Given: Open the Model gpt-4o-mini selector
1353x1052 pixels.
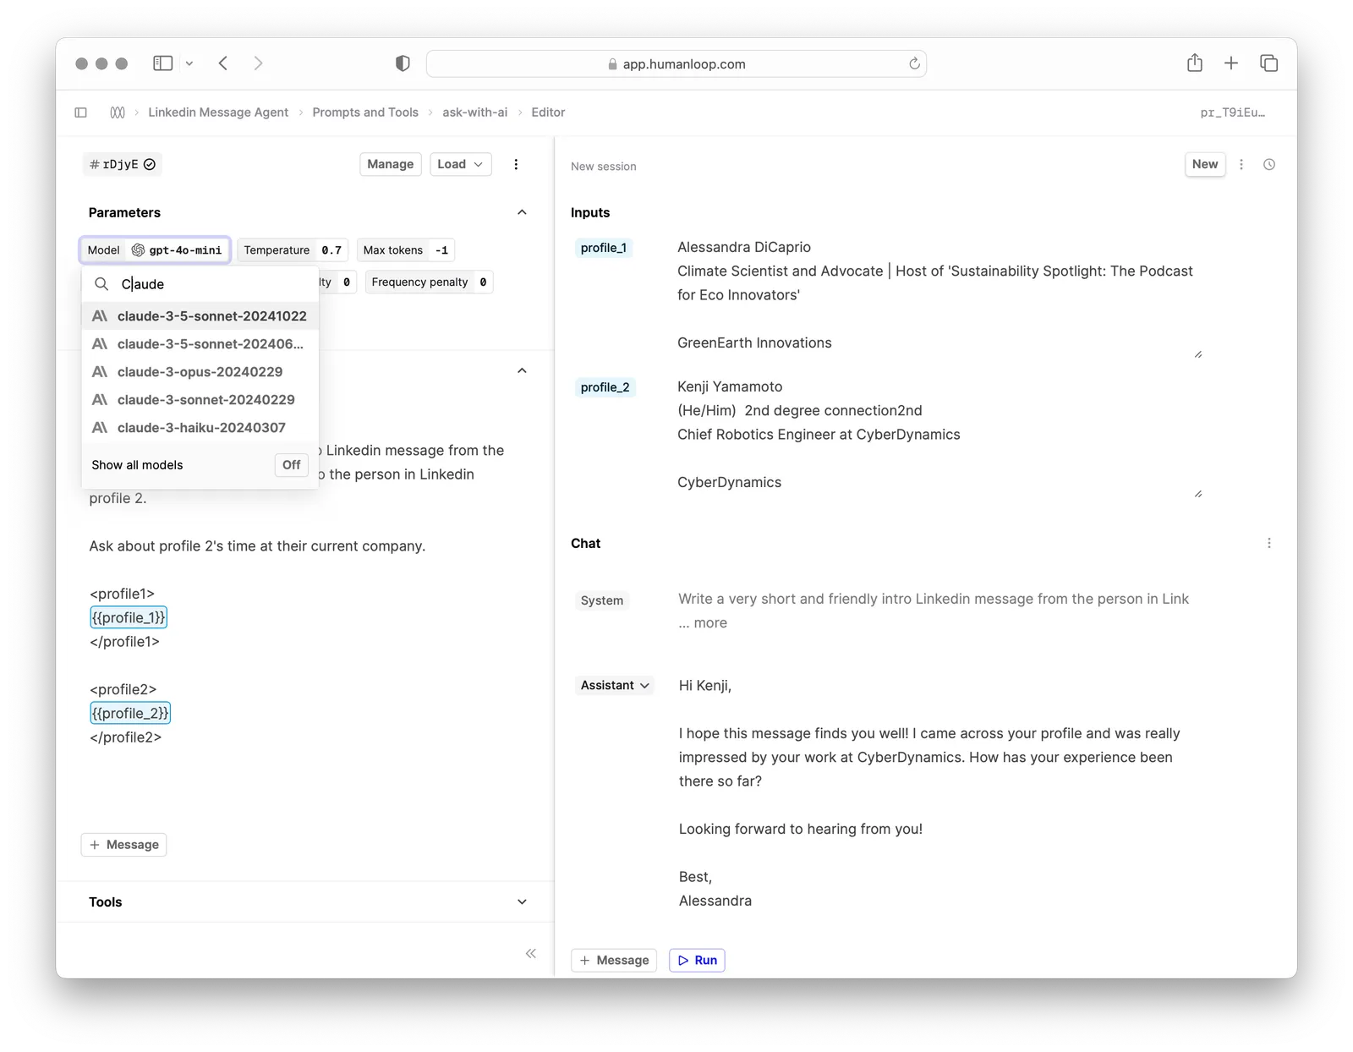Looking at the screenshot, I should tap(155, 250).
